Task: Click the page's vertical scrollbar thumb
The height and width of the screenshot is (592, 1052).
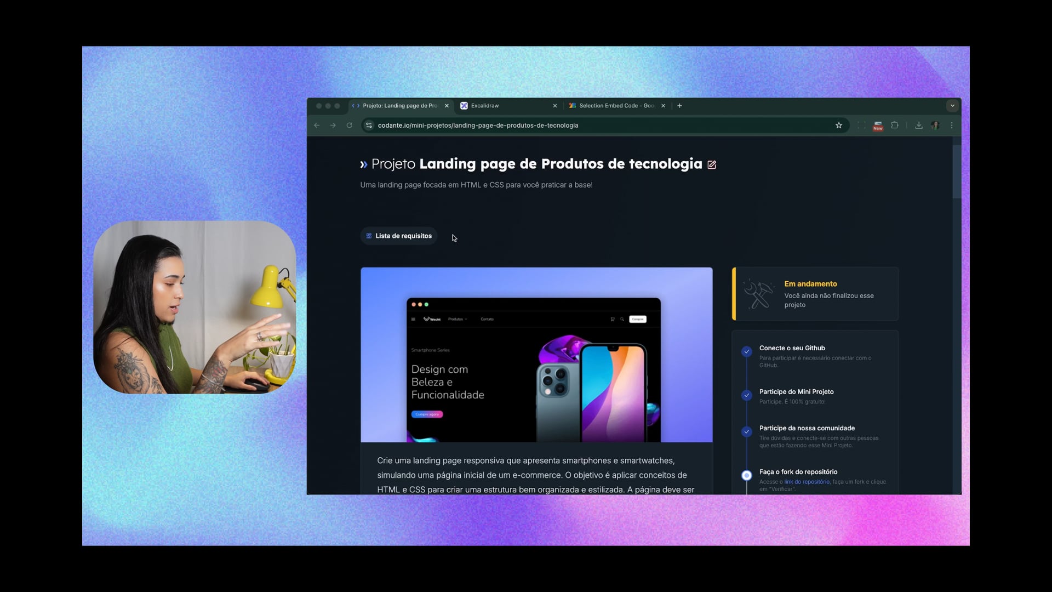Action: 957,171
